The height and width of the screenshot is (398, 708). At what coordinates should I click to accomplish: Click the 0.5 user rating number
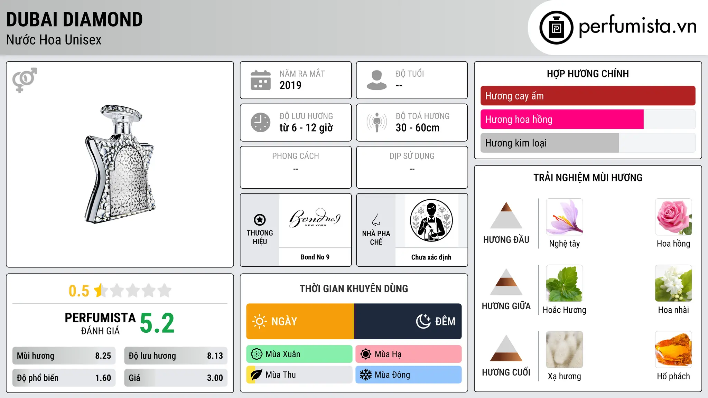(79, 291)
